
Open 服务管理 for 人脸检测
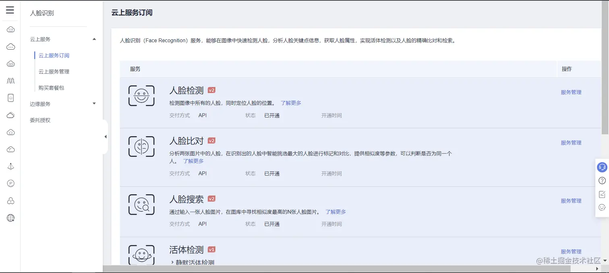tap(571, 92)
